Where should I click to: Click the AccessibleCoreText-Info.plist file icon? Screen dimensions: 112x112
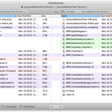tap(64, 19)
